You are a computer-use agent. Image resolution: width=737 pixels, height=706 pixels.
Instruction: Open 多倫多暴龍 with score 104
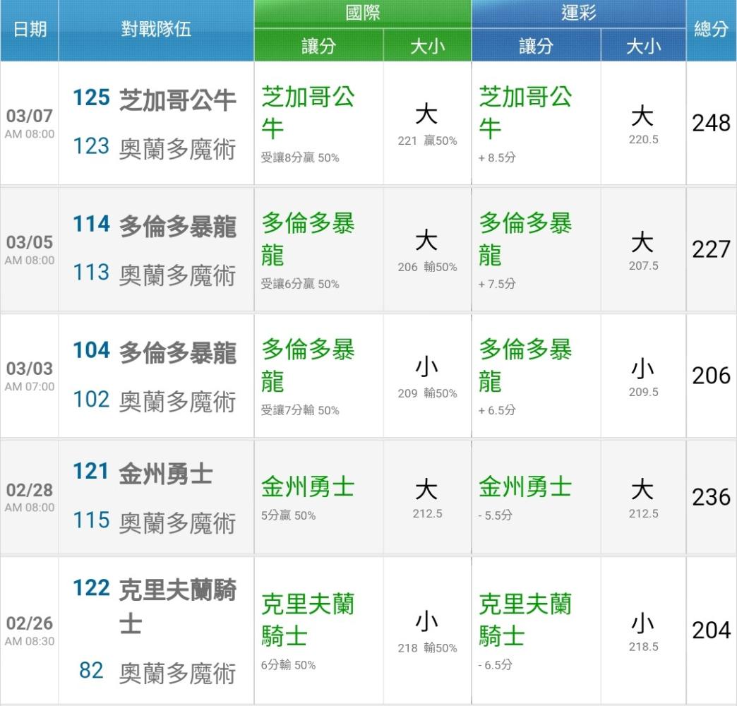[154, 352]
